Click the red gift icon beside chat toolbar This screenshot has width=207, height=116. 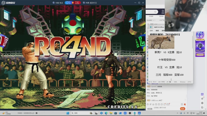pos(185,104)
